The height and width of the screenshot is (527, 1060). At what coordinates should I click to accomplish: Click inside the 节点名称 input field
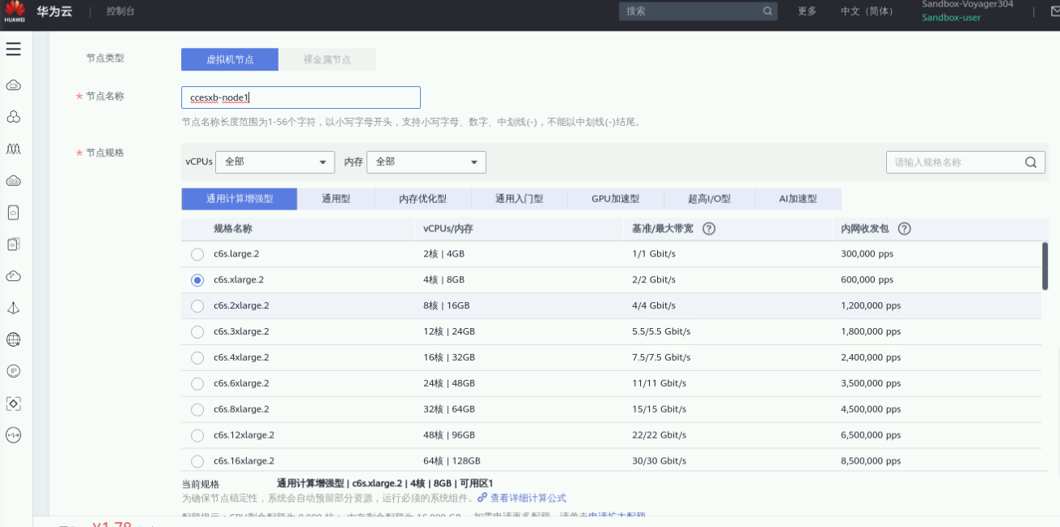[301, 97]
